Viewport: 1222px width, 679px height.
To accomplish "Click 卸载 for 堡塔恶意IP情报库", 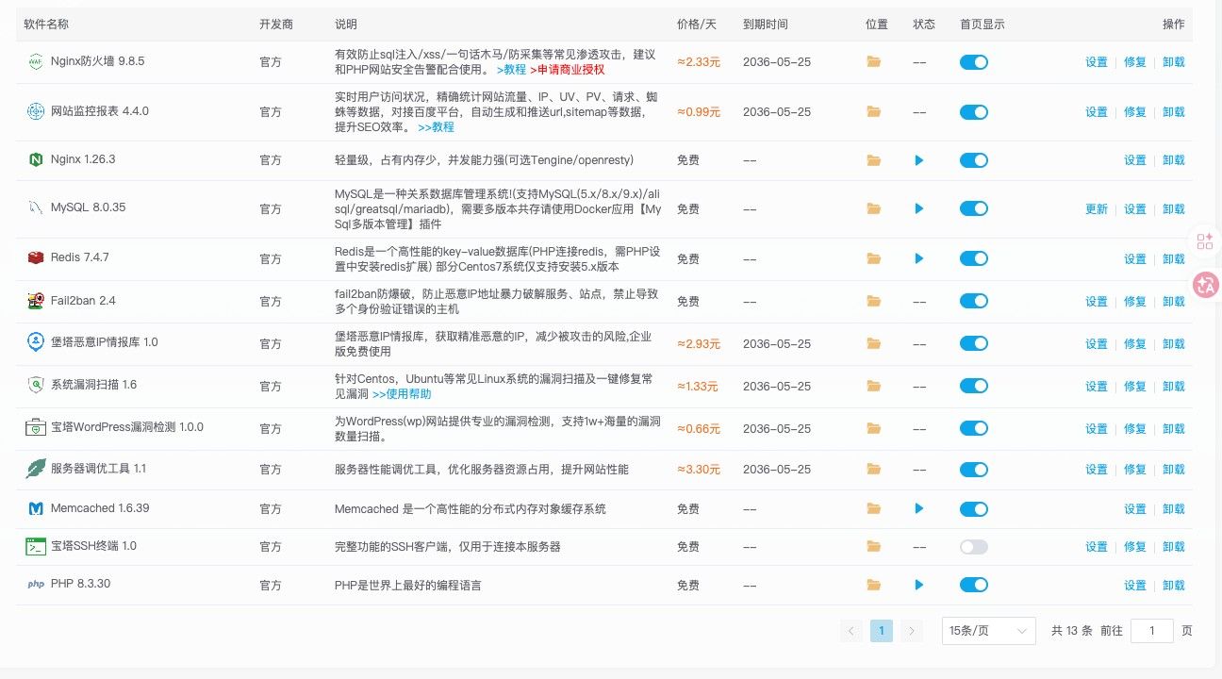I will (x=1174, y=344).
